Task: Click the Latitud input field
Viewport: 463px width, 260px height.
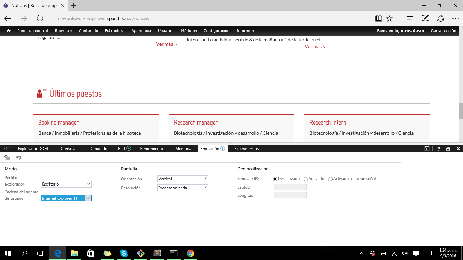Action: (290, 187)
